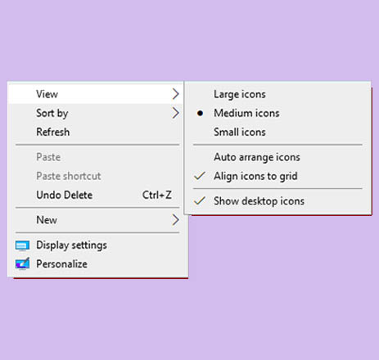Image resolution: width=379 pixels, height=360 pixels.
Task: Expand the Sort by submenu arrow
Action: coord(176,113)
